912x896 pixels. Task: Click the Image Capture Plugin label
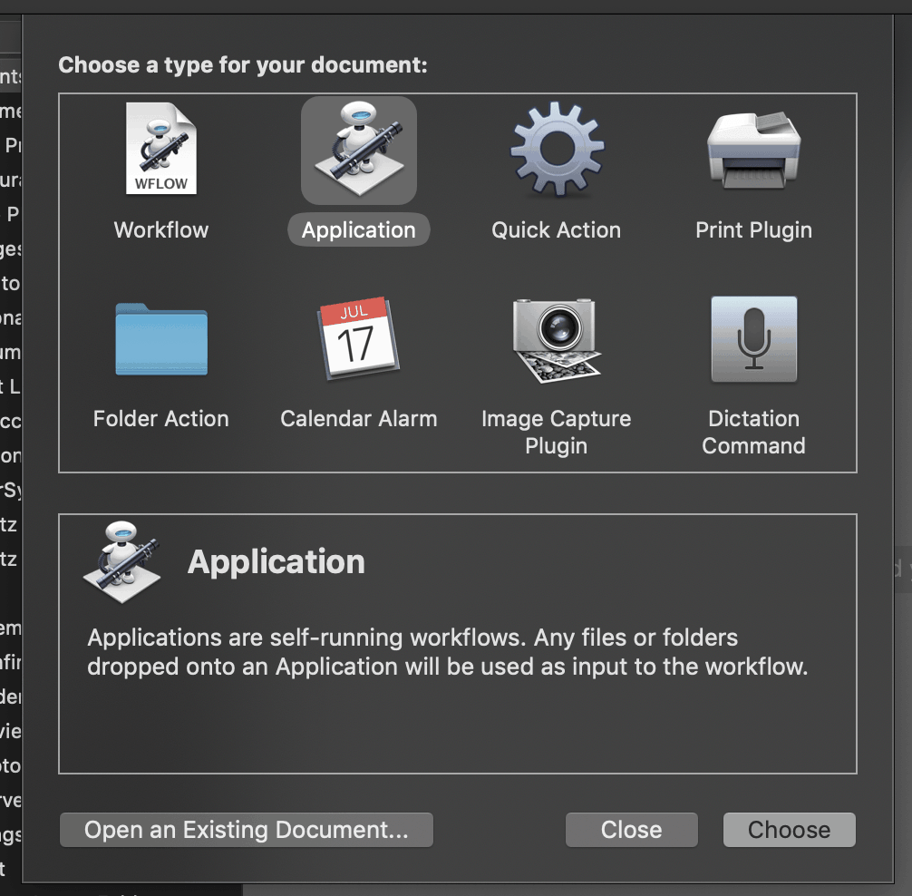[x=557, y=433]
